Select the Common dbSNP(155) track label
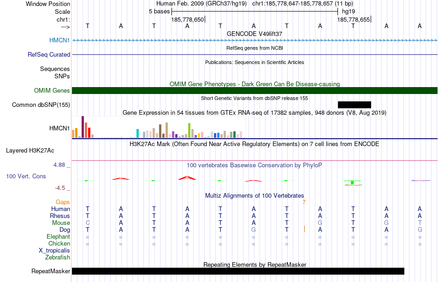The width and height of the screenshot is (438, 282). click(x=41, y=105)
